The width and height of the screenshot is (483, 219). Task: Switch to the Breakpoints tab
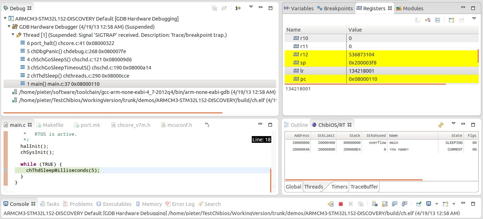tap(335, 8)
